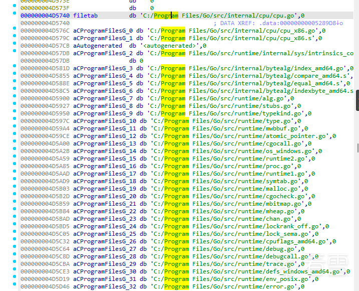Viewport: 359px width, 291px height.
Task: Click the vertical scrollbar thumb at right edge
Action: [357, 100]
